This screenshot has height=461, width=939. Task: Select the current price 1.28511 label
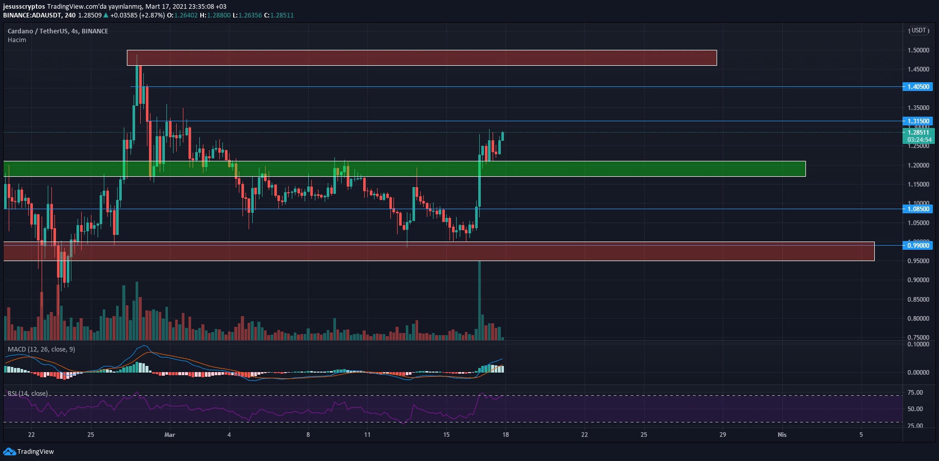918,133
